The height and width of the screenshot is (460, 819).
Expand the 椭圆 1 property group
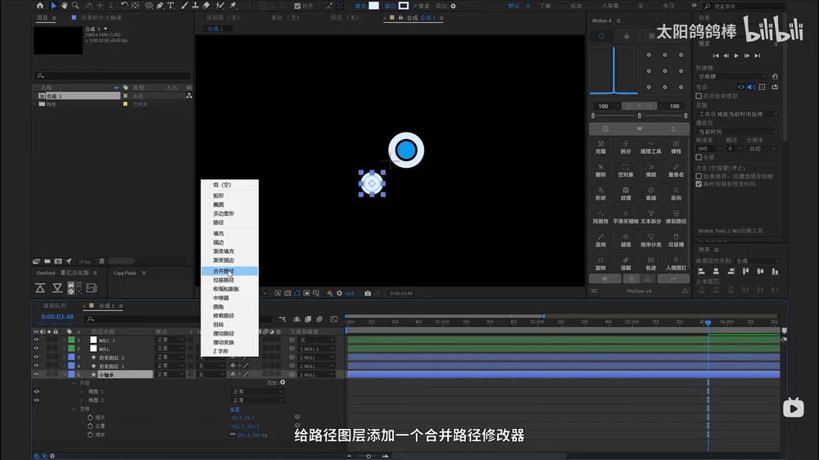tap(81, 391)
